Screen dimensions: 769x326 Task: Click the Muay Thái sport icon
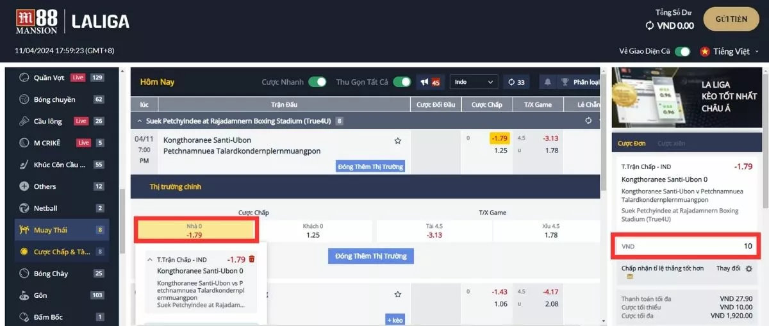pyautogui.click(x=24, y=230)
